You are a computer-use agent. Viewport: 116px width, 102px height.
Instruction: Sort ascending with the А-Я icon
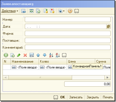pos(51,55)
